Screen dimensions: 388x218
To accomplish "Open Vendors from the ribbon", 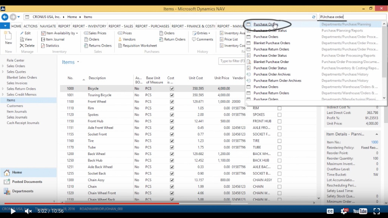I will pos(127,39).
